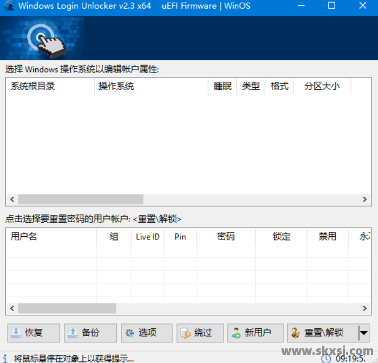Click the new user add icon
Image resolution: width=378 pixels, height=363 pixels.
click(236, 333)
